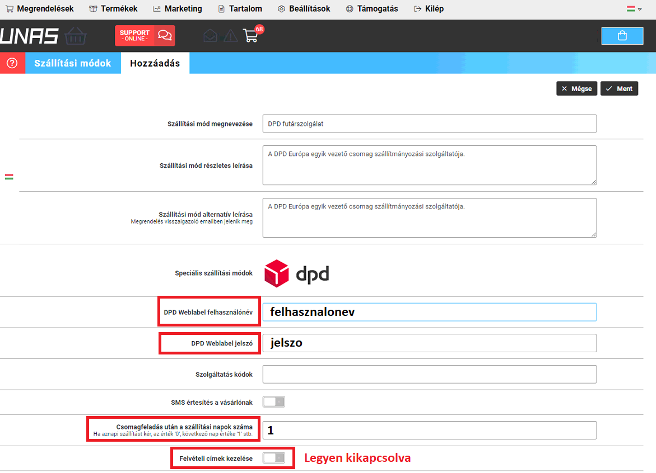Viewport: 656px width, 473px height.
Task: Select the Hozzáadás tab
Action: [x=155, y=63]
